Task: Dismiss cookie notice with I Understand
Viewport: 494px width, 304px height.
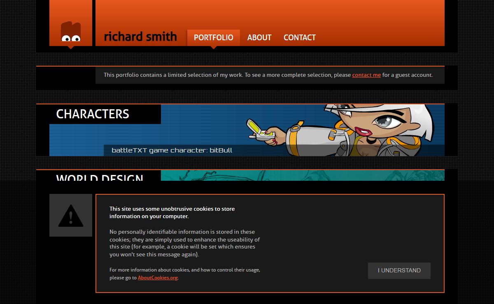Action: [399, 271]
